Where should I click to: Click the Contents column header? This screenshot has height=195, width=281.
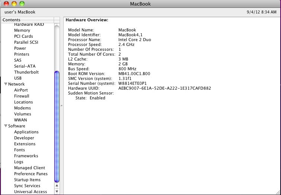[27, 20]
